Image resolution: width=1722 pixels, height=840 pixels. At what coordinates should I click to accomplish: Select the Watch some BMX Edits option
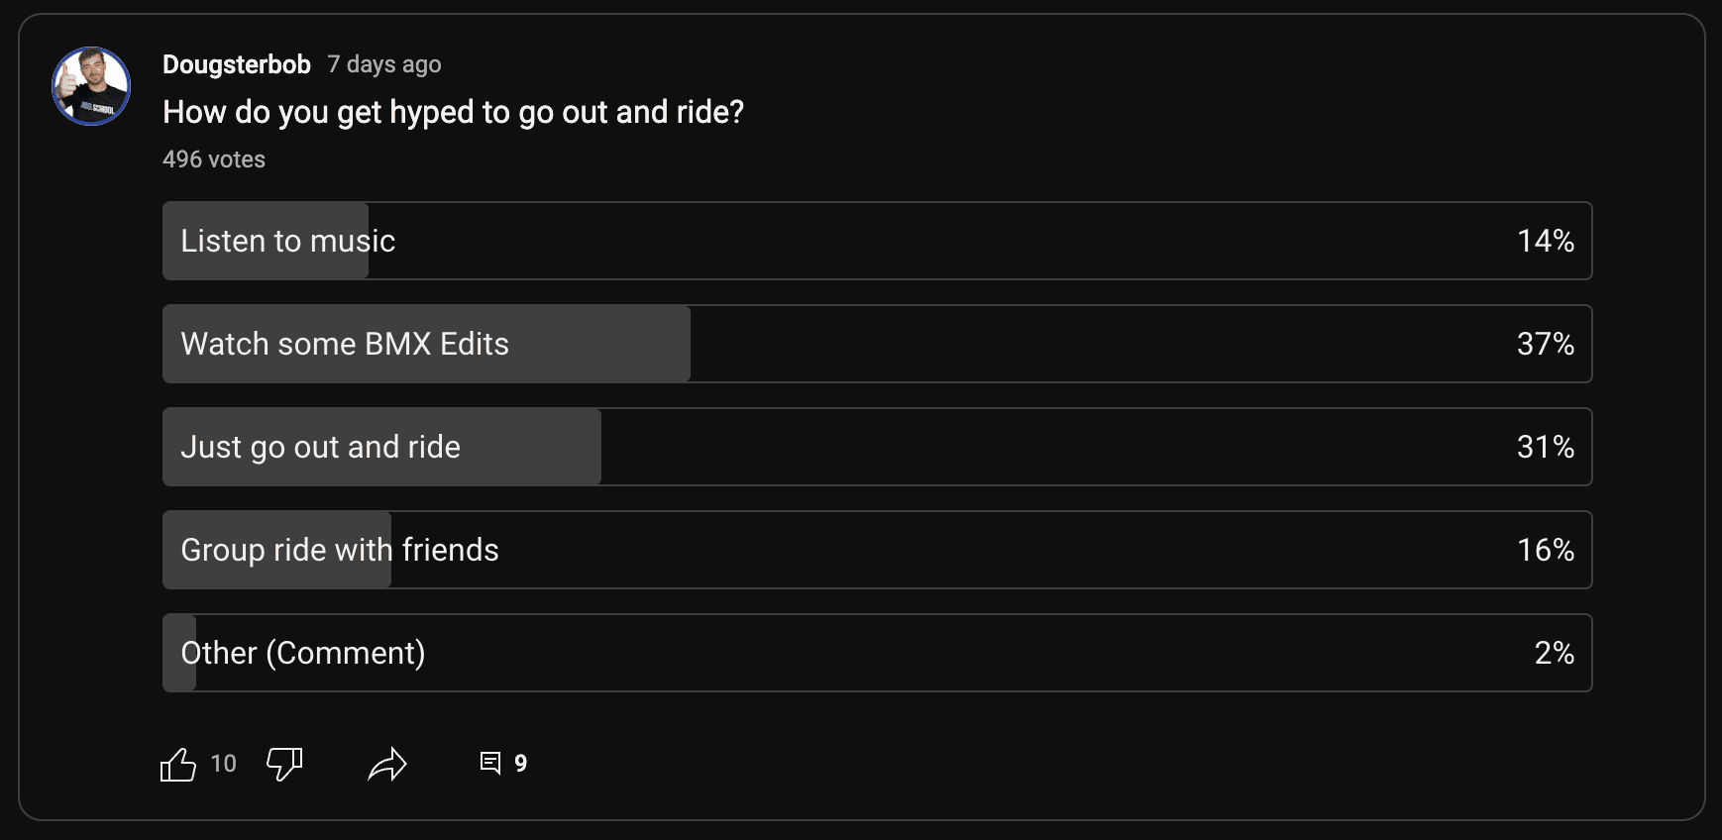[x=877, y=344]
